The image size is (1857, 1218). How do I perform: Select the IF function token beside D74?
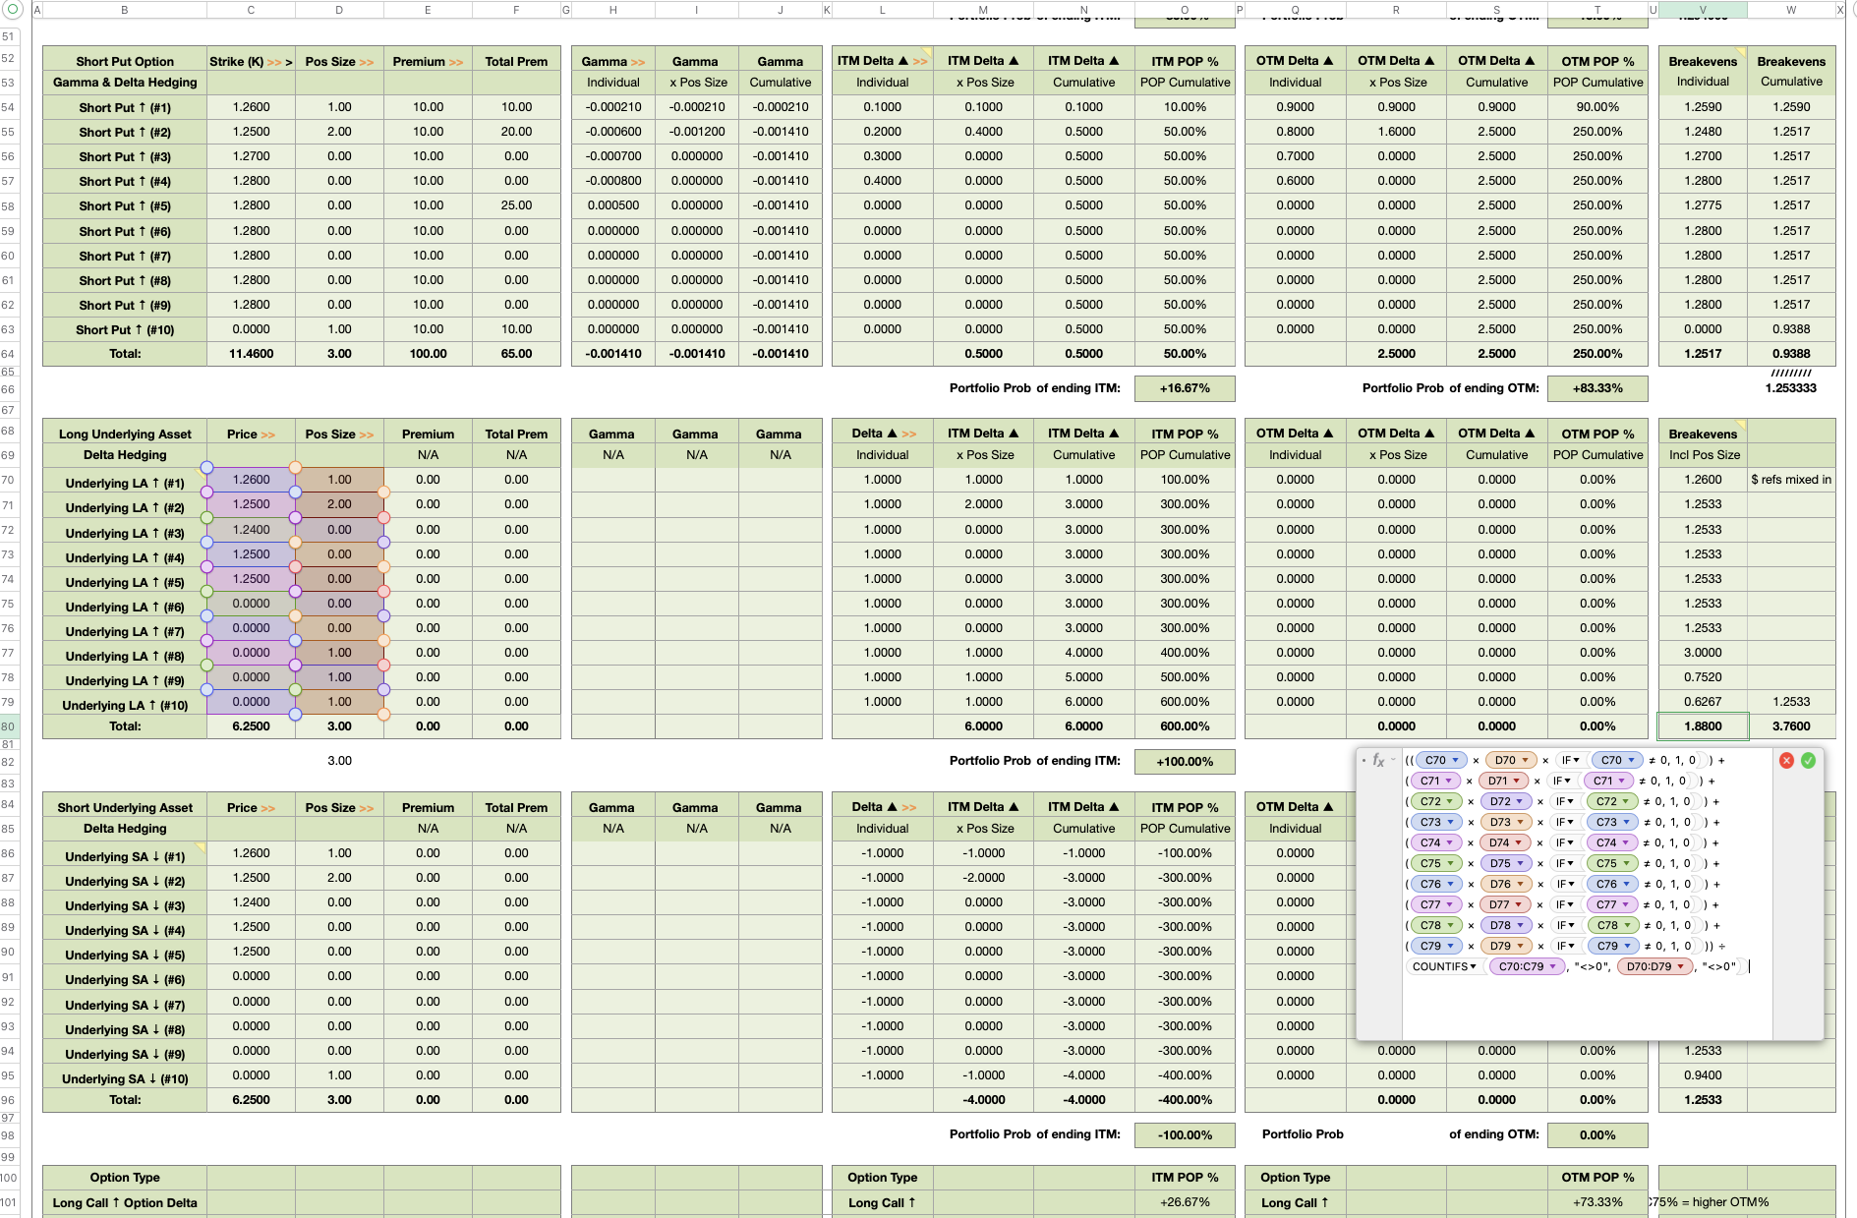pyautogui.click(x=1564, y=842)
